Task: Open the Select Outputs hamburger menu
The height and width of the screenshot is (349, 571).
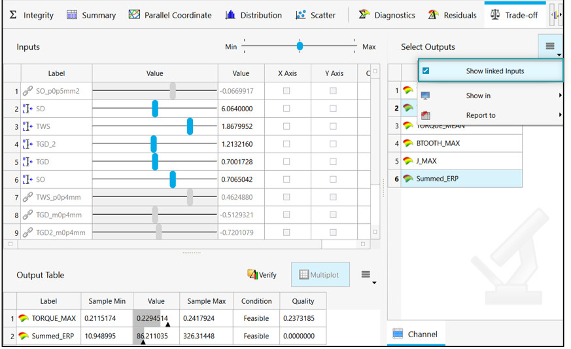Action: click(x=550, y=46)
